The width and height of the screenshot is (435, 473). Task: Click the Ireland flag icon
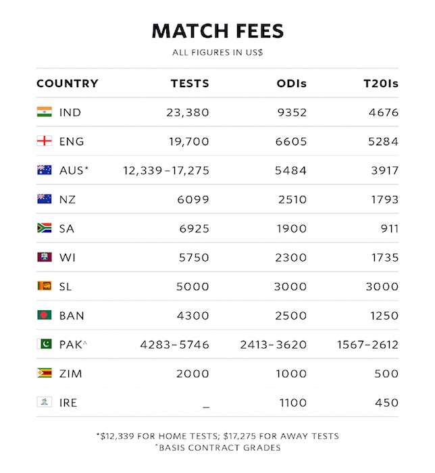pos(44,403)
